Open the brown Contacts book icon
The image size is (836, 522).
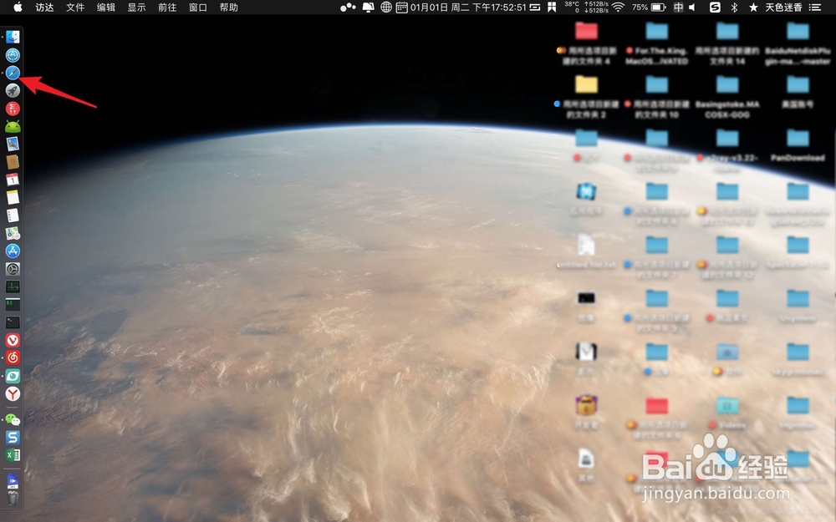pos(13,162)
